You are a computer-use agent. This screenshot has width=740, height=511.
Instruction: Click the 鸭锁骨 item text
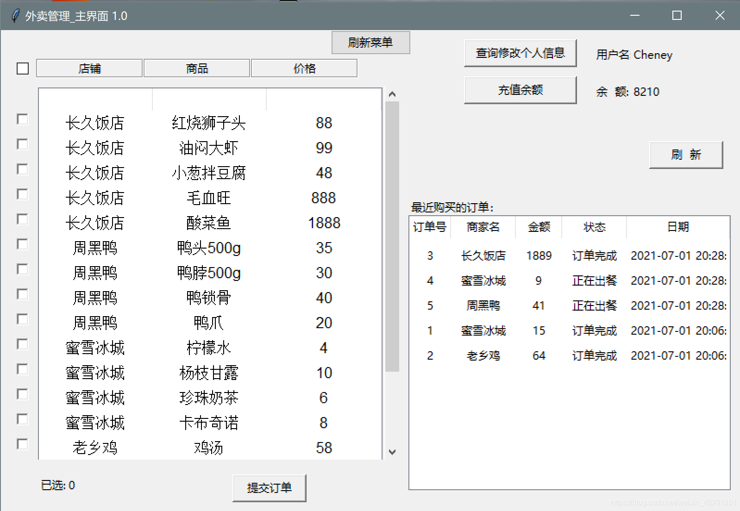pyautogui.click(x=208, y=298)
